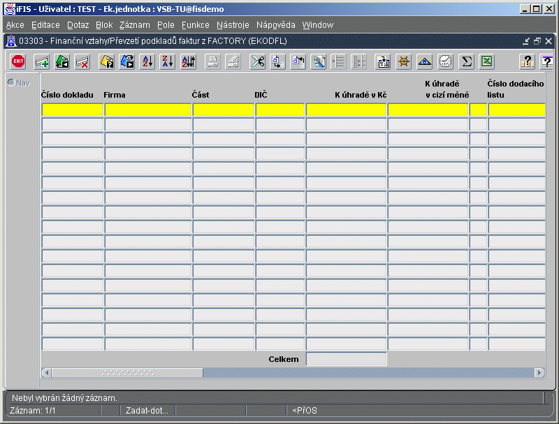Click the 'Nebyl vybrán žádný záznam.' status message
Screen dimensions: 559x424
64,397
